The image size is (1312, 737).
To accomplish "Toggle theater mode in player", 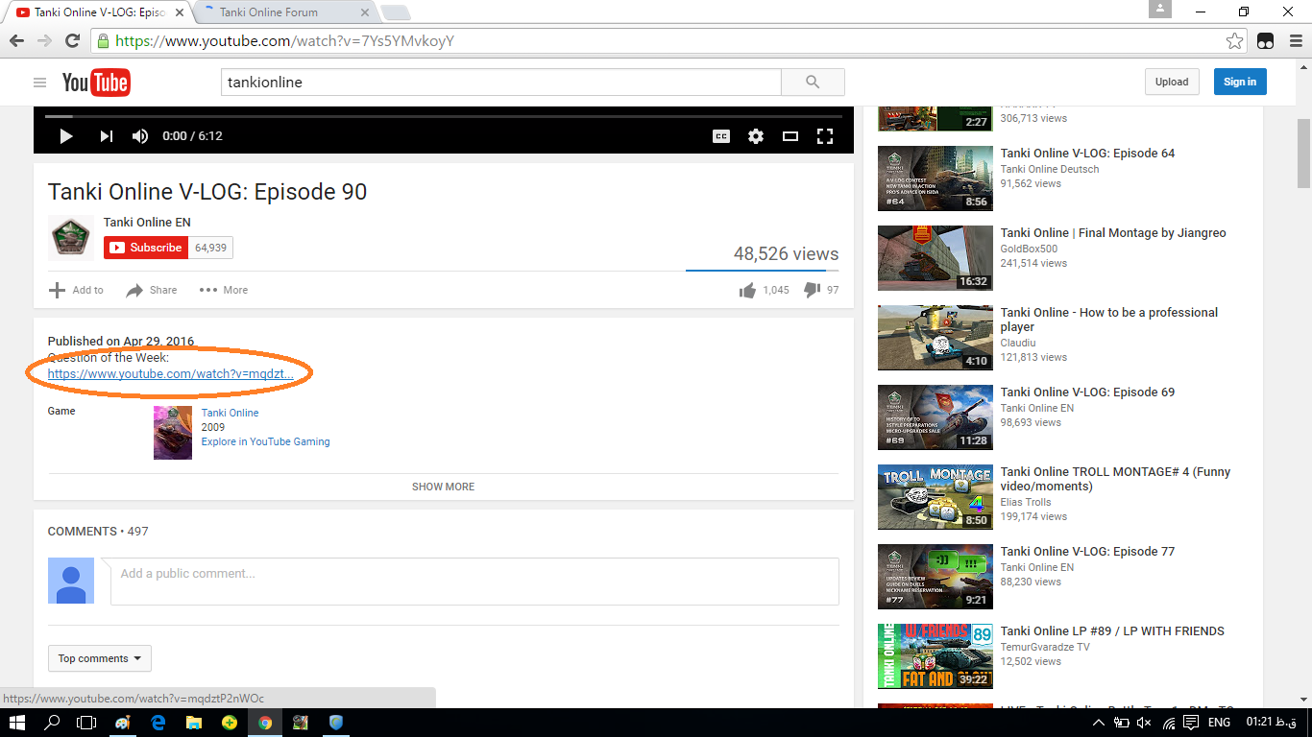I will pos(790,136).
